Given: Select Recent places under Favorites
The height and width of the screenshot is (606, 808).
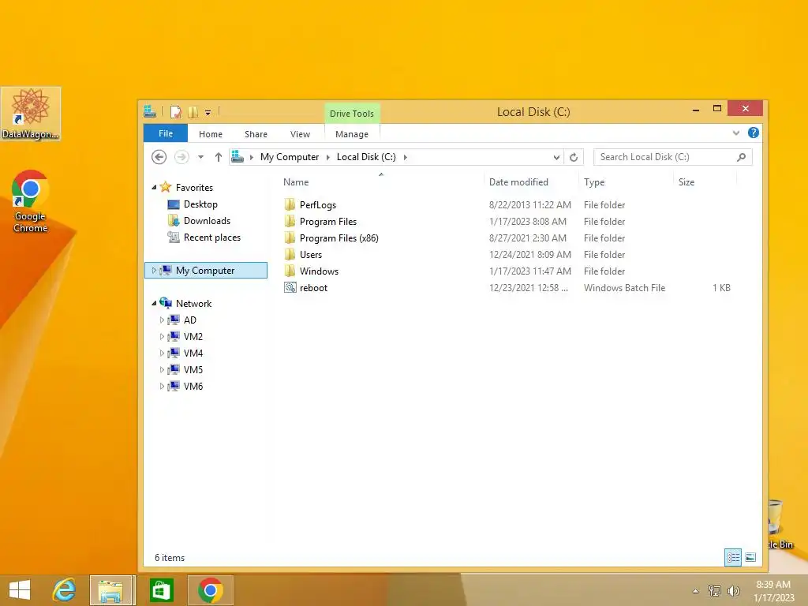Looking at the screenshot, I should tap(211, 237).
